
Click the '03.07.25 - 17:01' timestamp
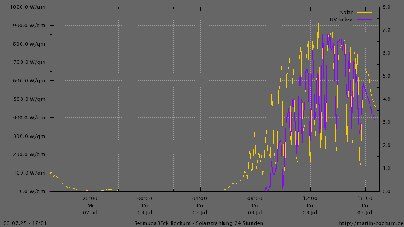click(x=25, y=223)
